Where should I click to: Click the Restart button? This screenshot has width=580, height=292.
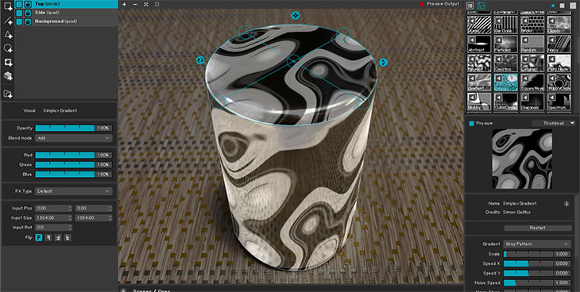click(x=537, y=228)
